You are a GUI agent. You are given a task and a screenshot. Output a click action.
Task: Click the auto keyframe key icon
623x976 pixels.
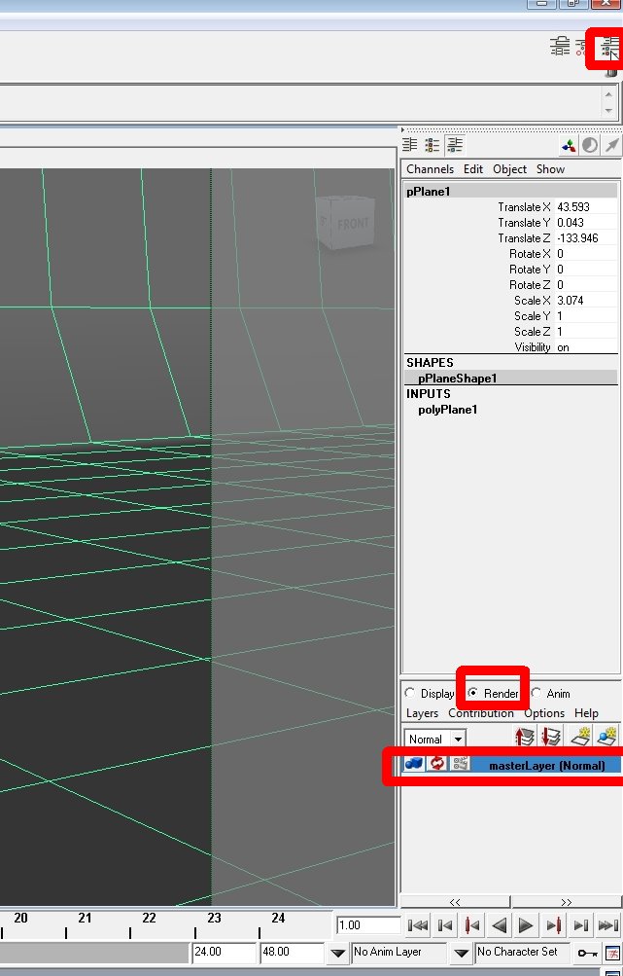[x=588, y=953]
